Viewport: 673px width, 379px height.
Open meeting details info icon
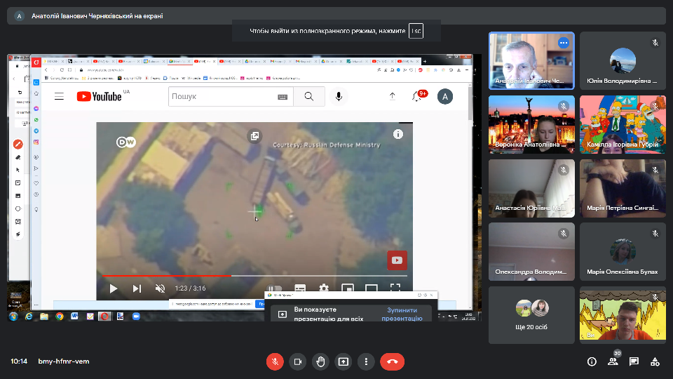tap(592, 362)
